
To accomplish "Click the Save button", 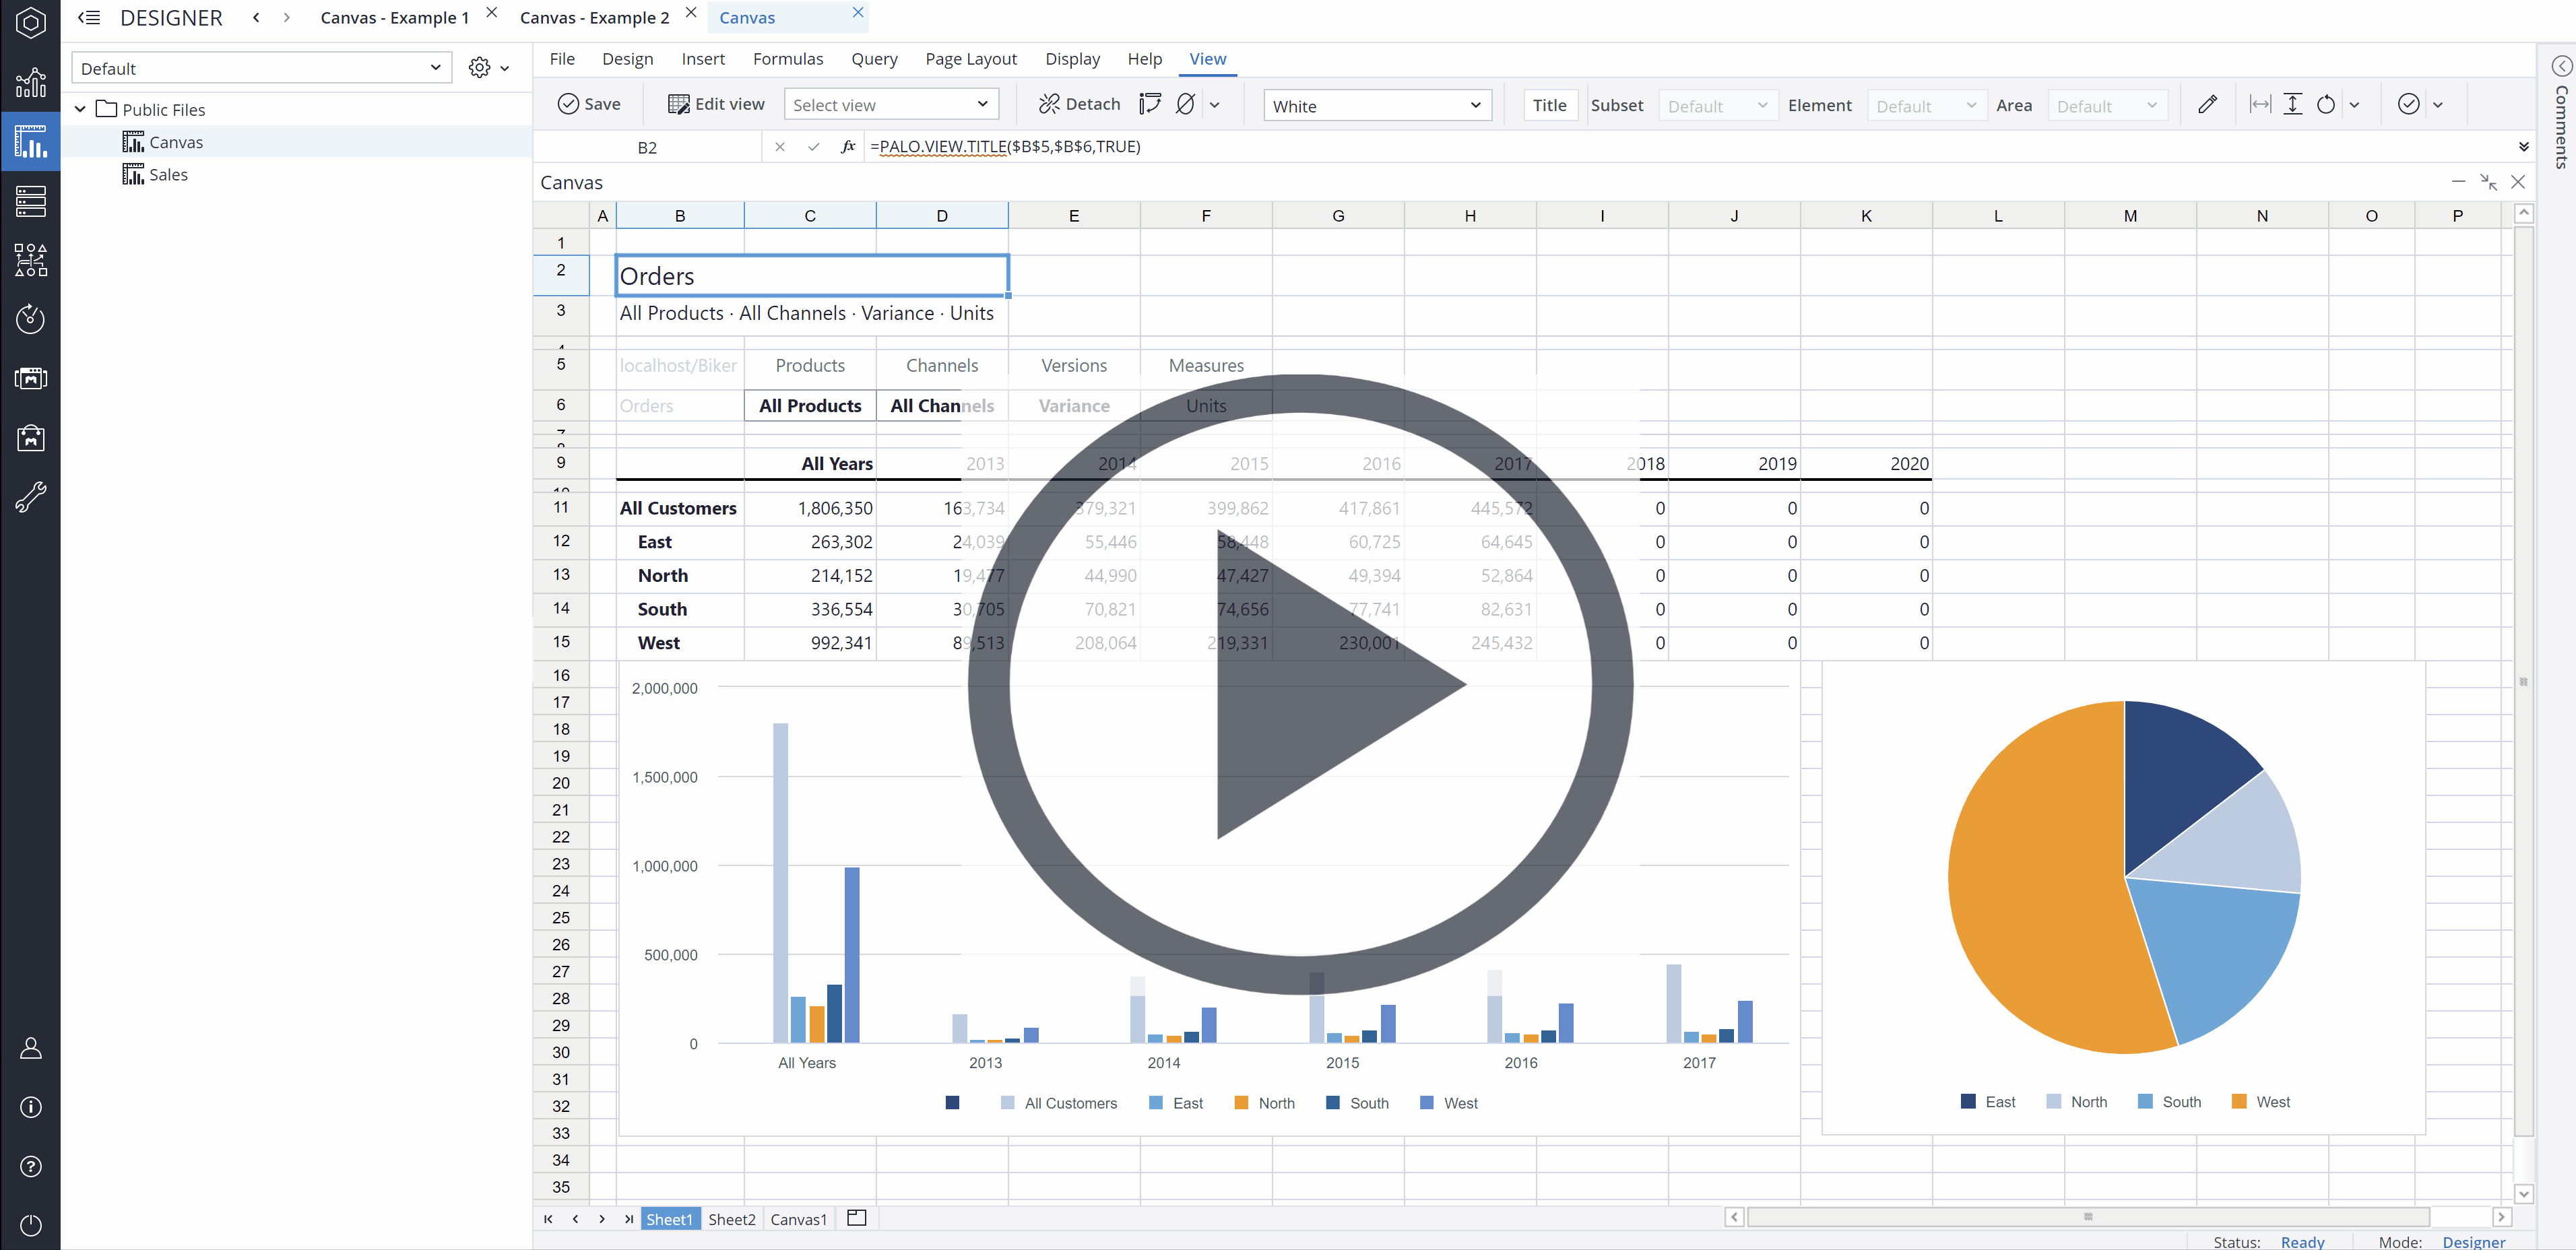I will 590,103.
